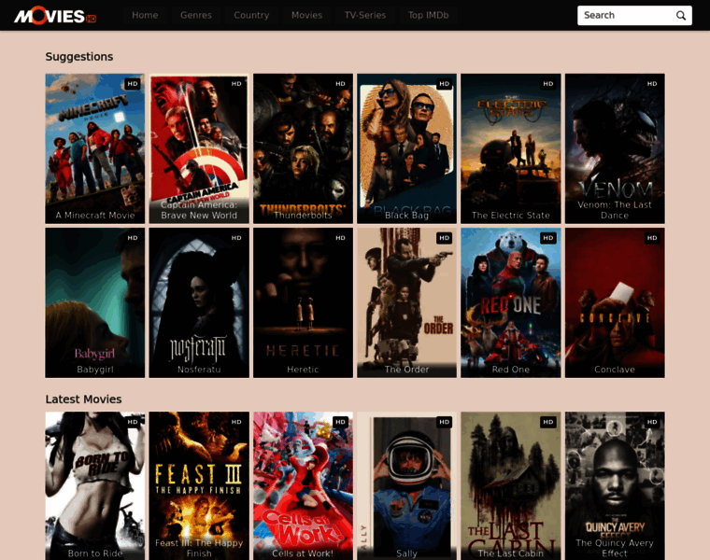Click the Born to Ride title caption
This screenshot has width=710, height=560.
pyautogui.click(x=95, y=553)
